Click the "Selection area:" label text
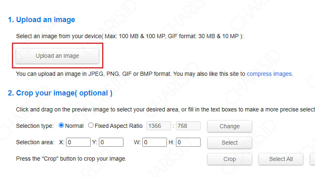The width and height of the screenshot is (315, 177). coord(35,142)
